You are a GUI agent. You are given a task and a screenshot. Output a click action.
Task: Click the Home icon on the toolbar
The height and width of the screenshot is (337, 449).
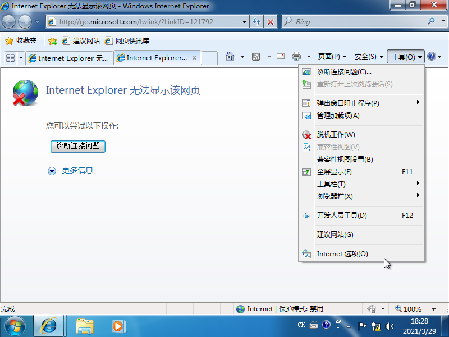[x=229, y=57]
